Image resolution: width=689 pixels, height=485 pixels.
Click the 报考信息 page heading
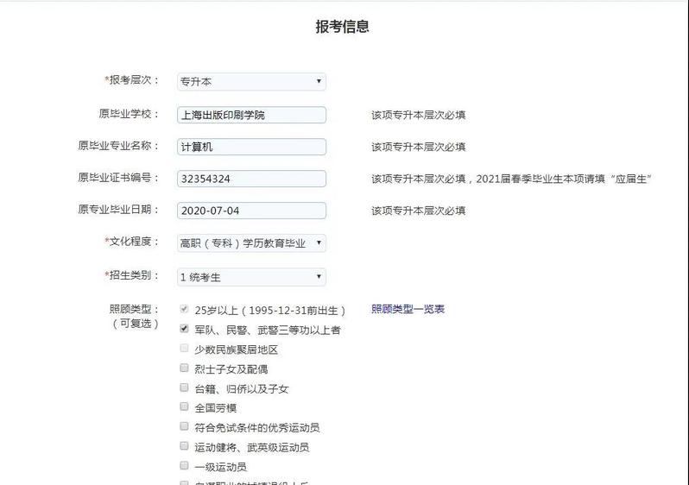pyautogui.click(x=343, y=27)
